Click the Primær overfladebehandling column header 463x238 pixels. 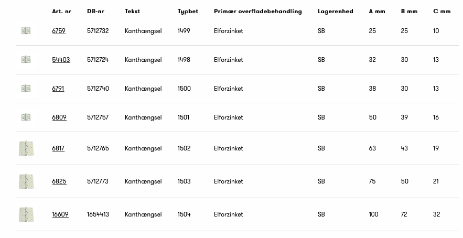[258, 11]
